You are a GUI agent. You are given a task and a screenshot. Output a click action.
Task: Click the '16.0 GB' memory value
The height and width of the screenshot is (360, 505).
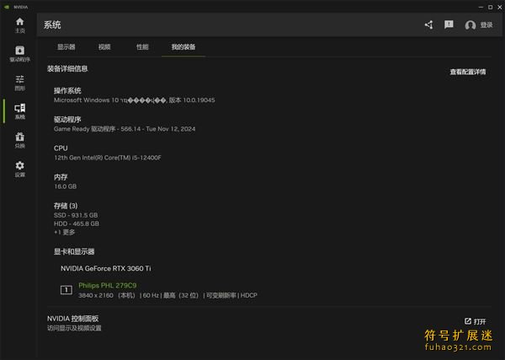[65, 186]
